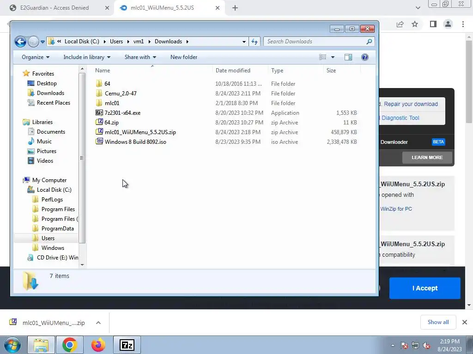Select the 7z2301-x64.exe application
The height and width of the screenshot is (354, 473).
click(x=122, y=113)
